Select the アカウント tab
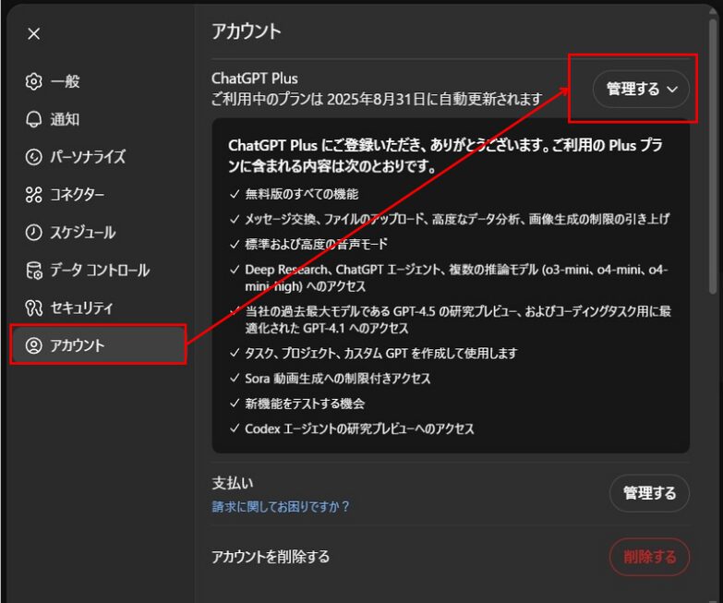 point(98,345)
